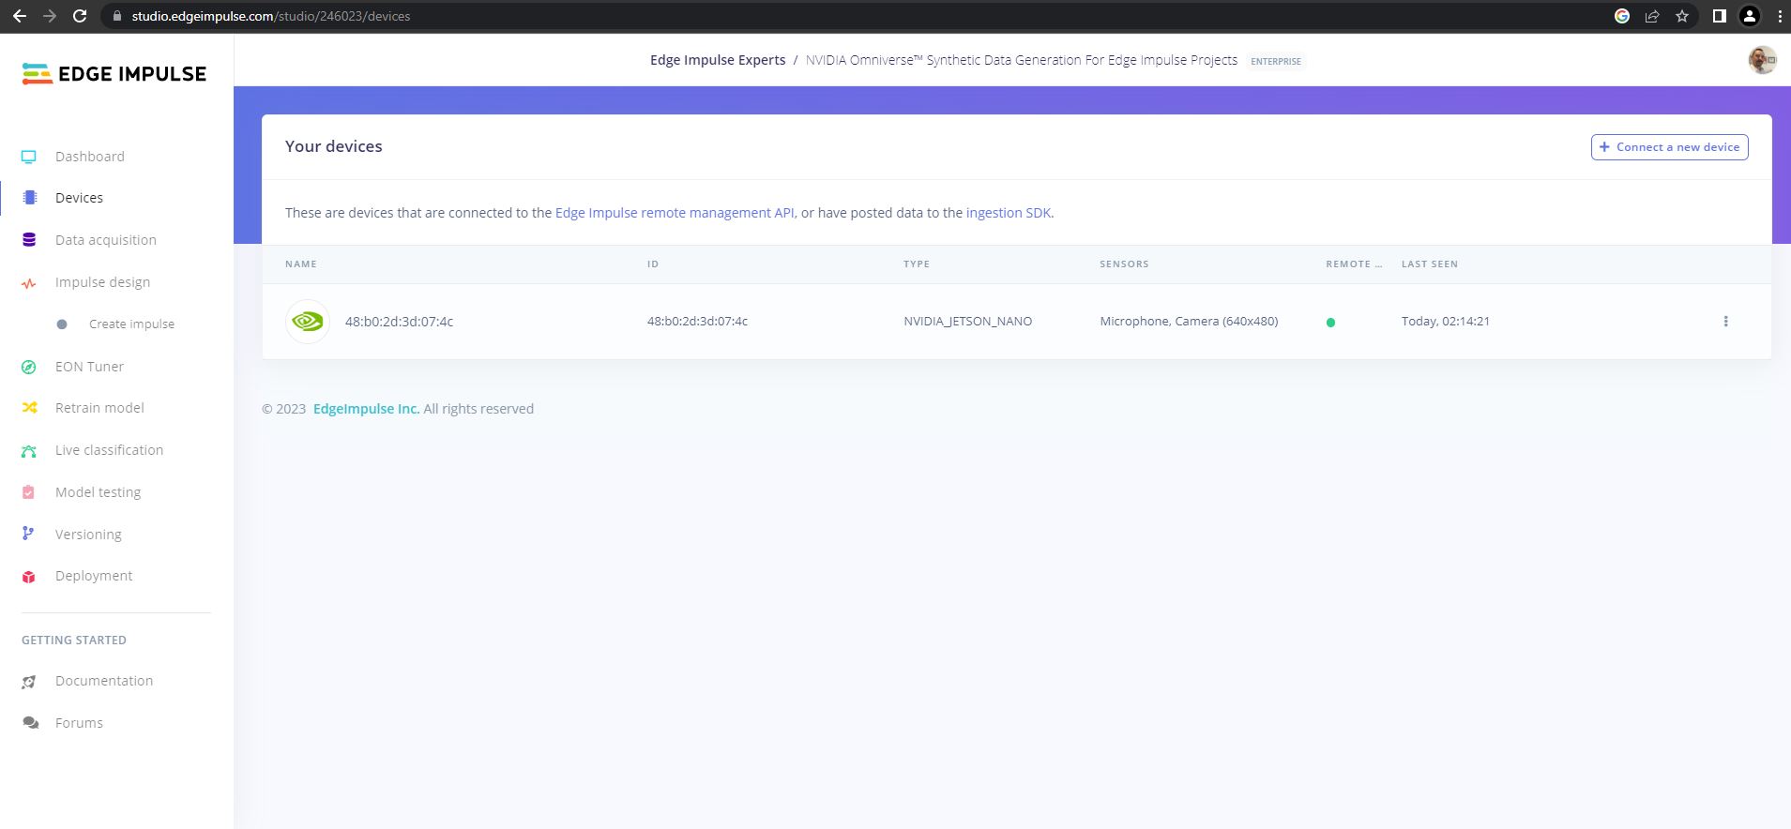Click the Retrain model shuffle icon
The image size is (1791, 829).
[x=30, y=408]
